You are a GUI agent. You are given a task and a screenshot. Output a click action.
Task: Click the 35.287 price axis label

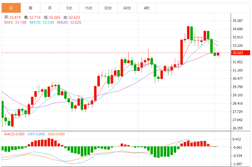pyautogui.click(x=238, y=21)
